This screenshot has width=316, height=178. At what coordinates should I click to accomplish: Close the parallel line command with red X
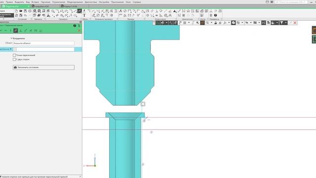click(79, 31)
